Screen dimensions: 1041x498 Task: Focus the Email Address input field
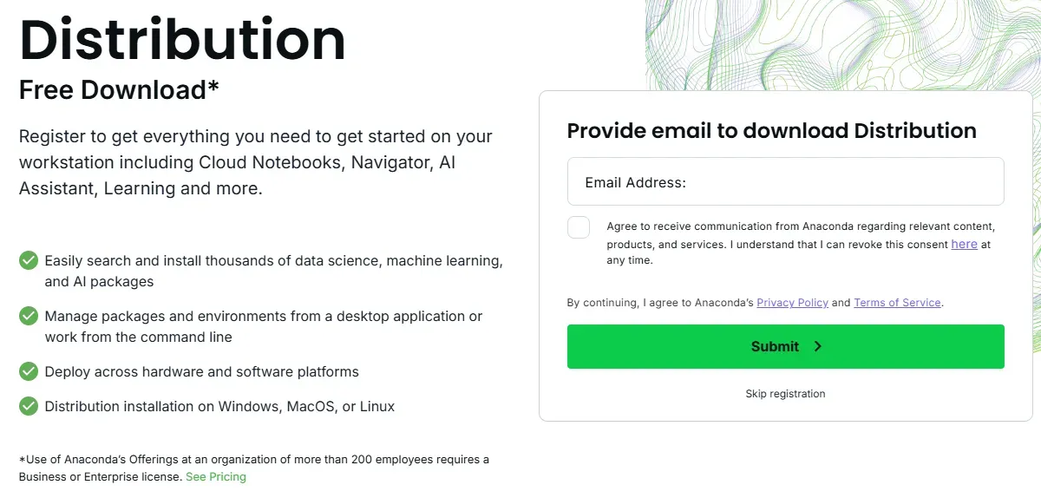tap(785, 182)
